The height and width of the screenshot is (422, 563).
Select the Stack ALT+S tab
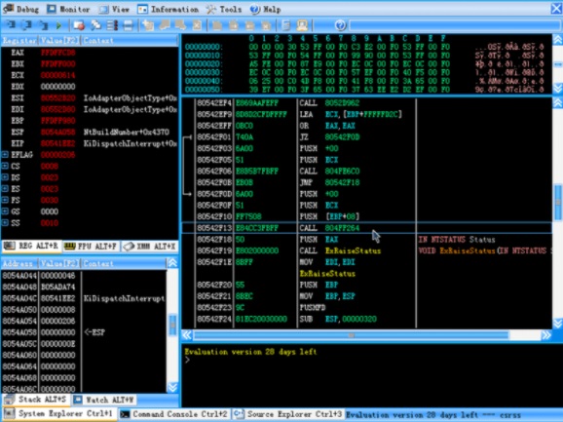(x=35, y=399)
